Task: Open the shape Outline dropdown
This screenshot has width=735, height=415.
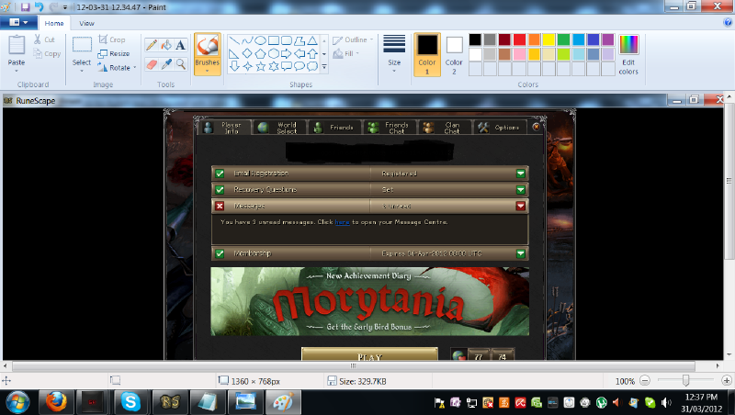Action: [x=353, y=39]
